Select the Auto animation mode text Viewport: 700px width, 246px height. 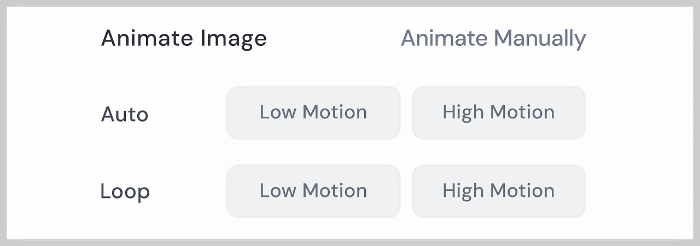[x=125, y=115]
